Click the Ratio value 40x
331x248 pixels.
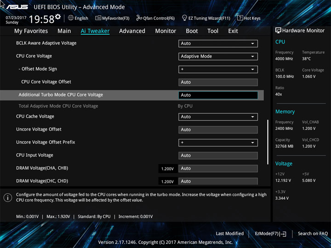(279, 94)
